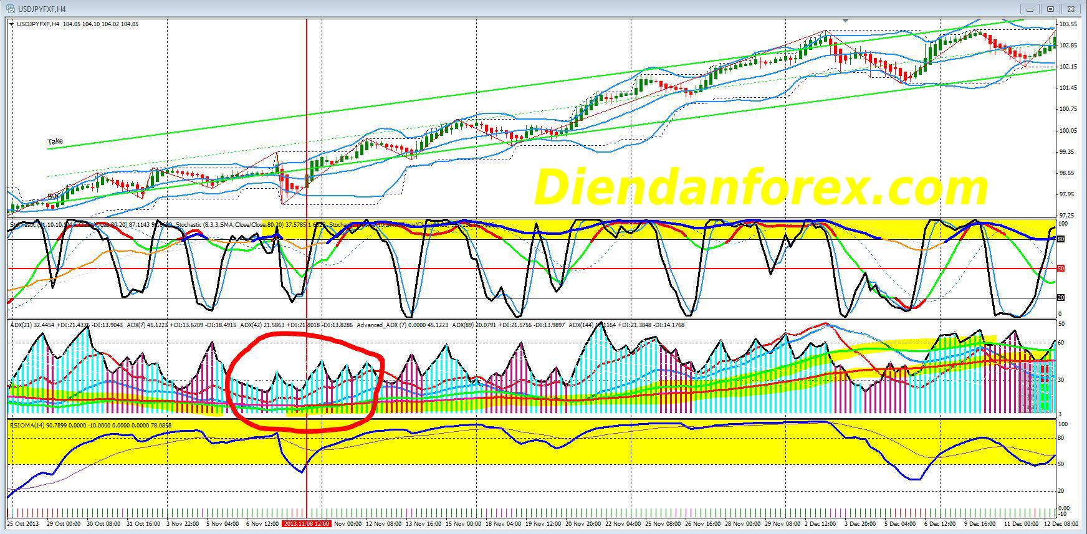Click price axis value 101.45
The width and height of the screenshot is (1087, 534).
[x=1068, y=88]
